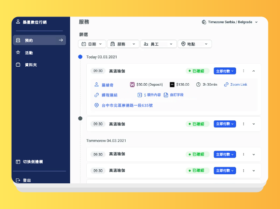Open the 服務 filter dropdown
Image resolution: width=280 pixels, height=209 pixels.
coord(123,44)
